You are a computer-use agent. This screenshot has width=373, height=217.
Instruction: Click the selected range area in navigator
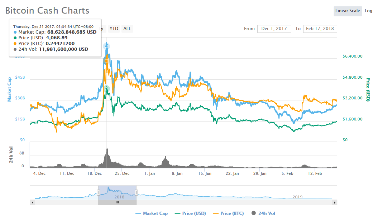[x=117, y=193]
